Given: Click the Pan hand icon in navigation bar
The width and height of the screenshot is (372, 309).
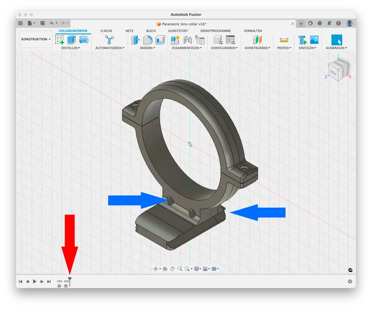Looking at the screenshot, I should (x=172, y=269).
